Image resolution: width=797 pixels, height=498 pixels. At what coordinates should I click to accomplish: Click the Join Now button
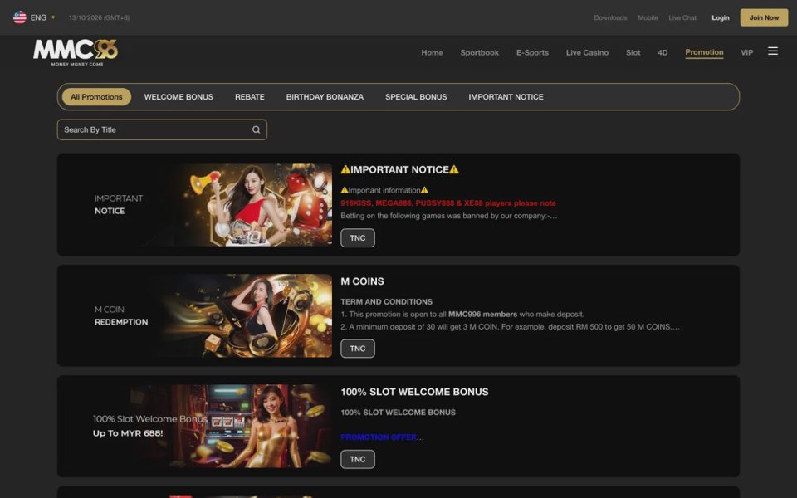(764, 17)
